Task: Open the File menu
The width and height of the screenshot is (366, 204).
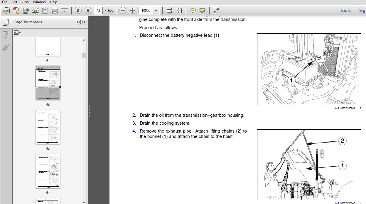Action: point(5,2)
